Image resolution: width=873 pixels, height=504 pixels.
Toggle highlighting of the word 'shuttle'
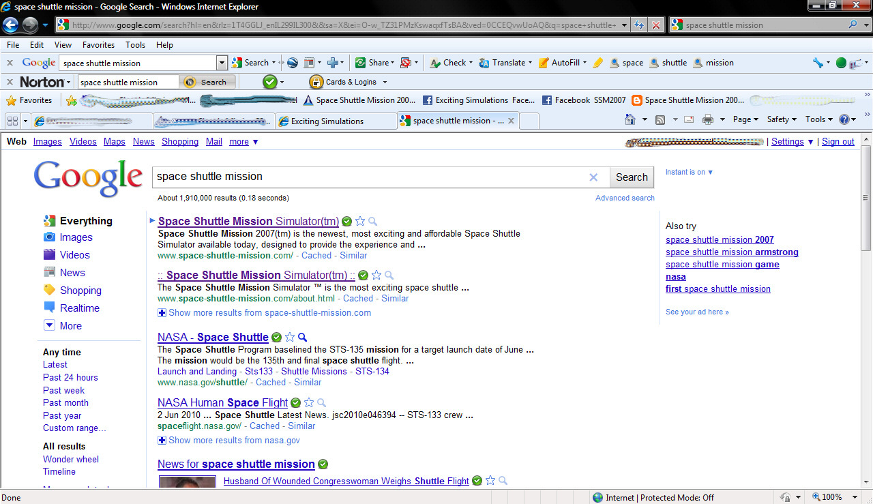click(x=668, y=63)
